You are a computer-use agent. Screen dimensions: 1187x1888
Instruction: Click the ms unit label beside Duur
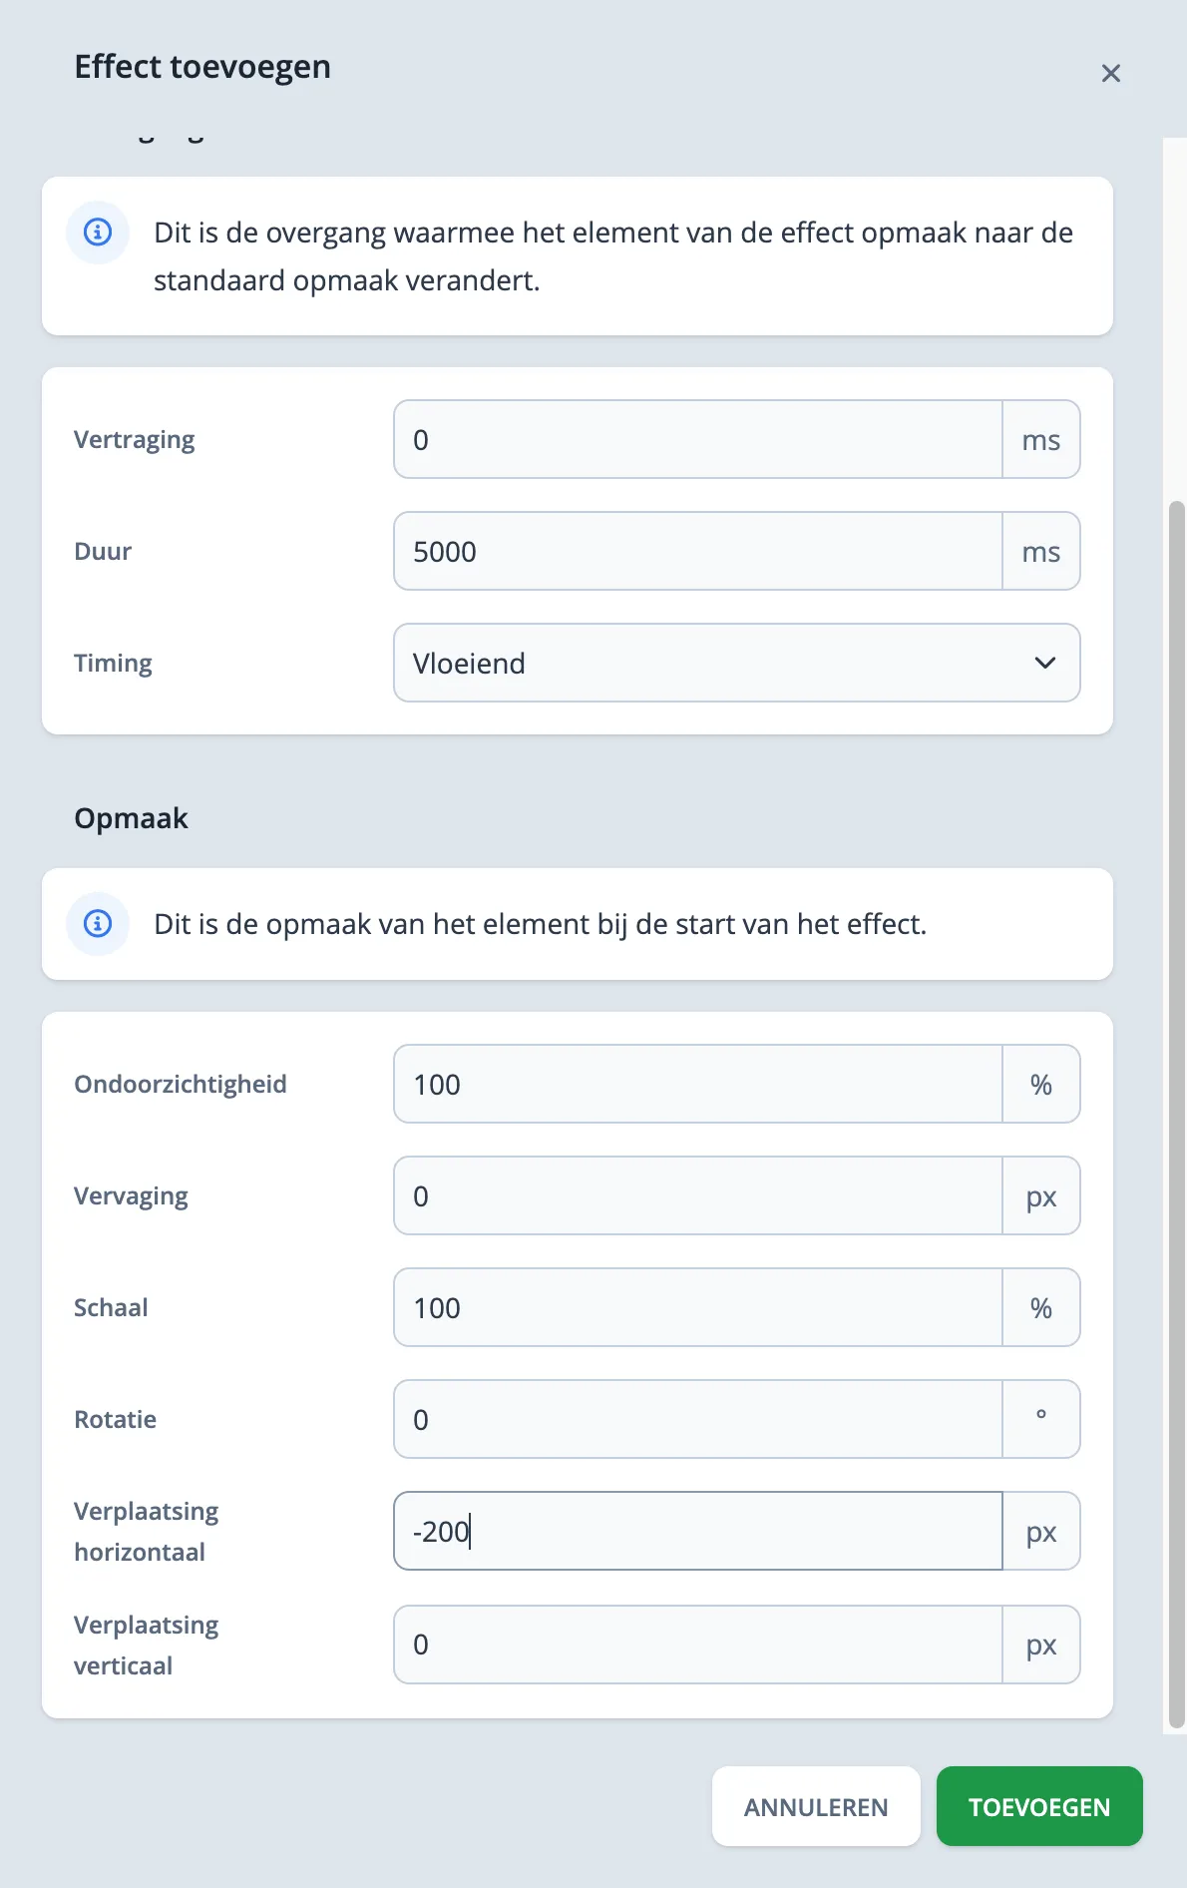click(1041, 551)
